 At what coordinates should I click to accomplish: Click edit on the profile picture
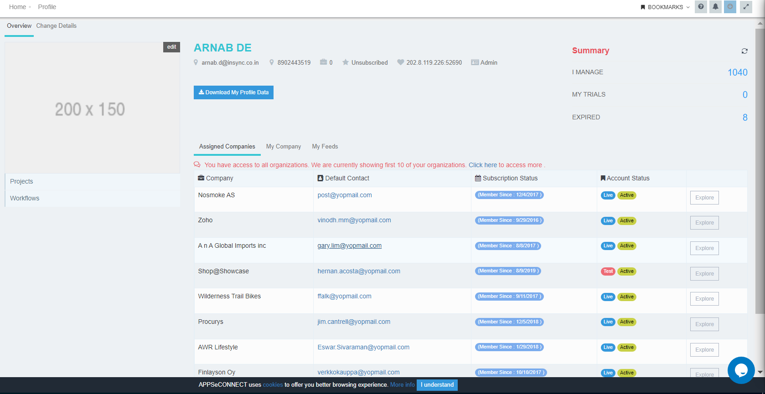(x=171, y=47)
